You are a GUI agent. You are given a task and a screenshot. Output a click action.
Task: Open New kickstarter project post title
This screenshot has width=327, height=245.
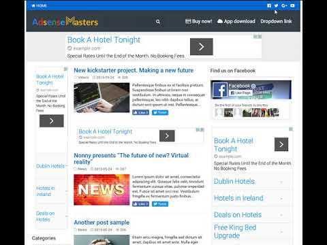134,70
